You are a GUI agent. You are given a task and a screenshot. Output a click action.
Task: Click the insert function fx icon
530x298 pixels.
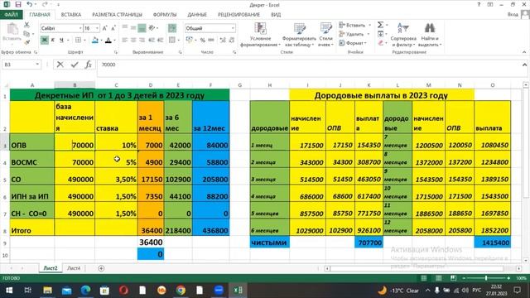(89, 65)
